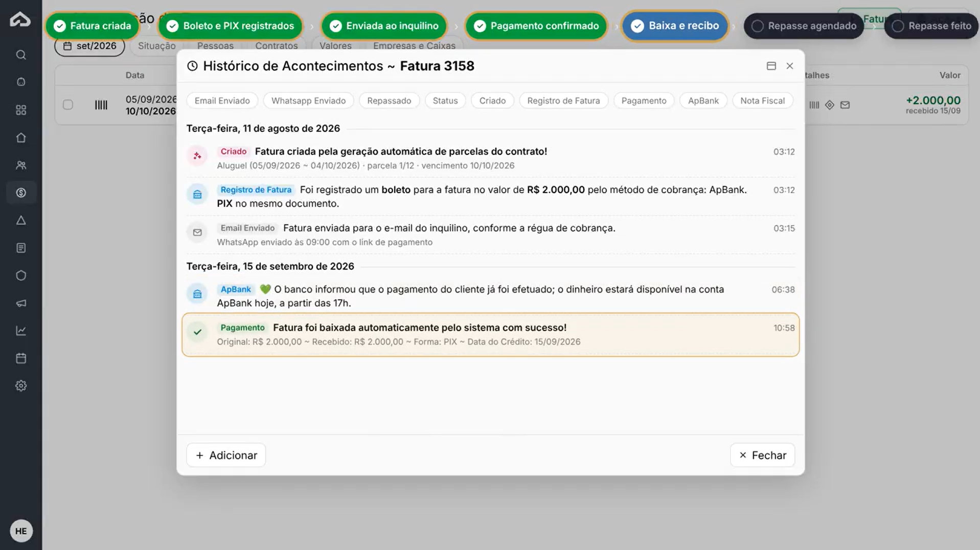Viewport: 980px width, 550px height.
Task: Open the settings gear in the sidebar
Action: pos(21,386)
